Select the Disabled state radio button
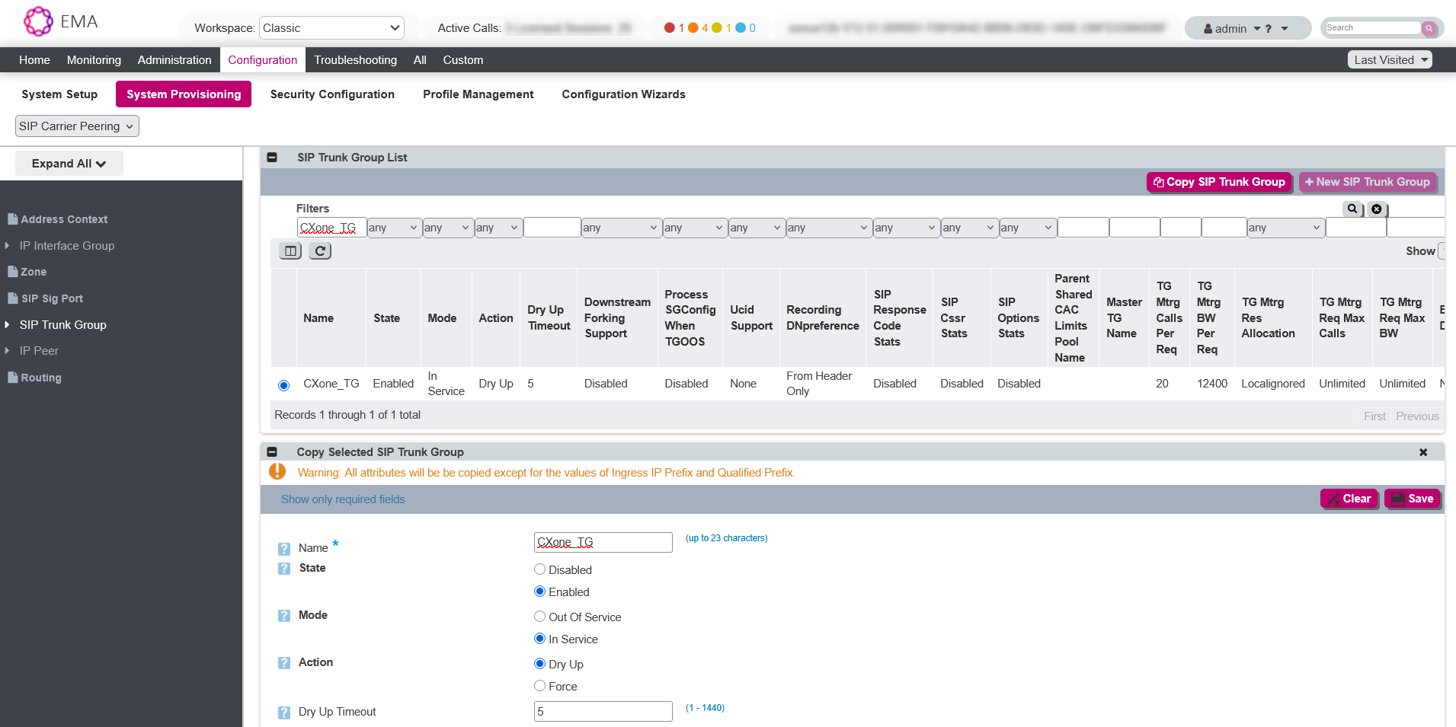Viewport: 1456px width, 727px height. [539, 569]
